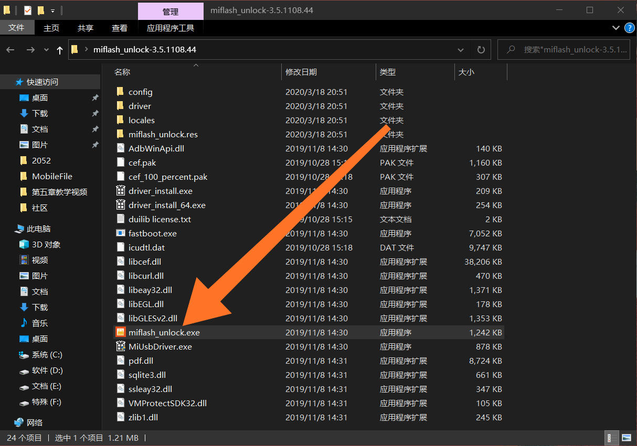The height and width of the screenshot is (446, 637).
Task: Click the Back navigation arrow
Action: 10,50
